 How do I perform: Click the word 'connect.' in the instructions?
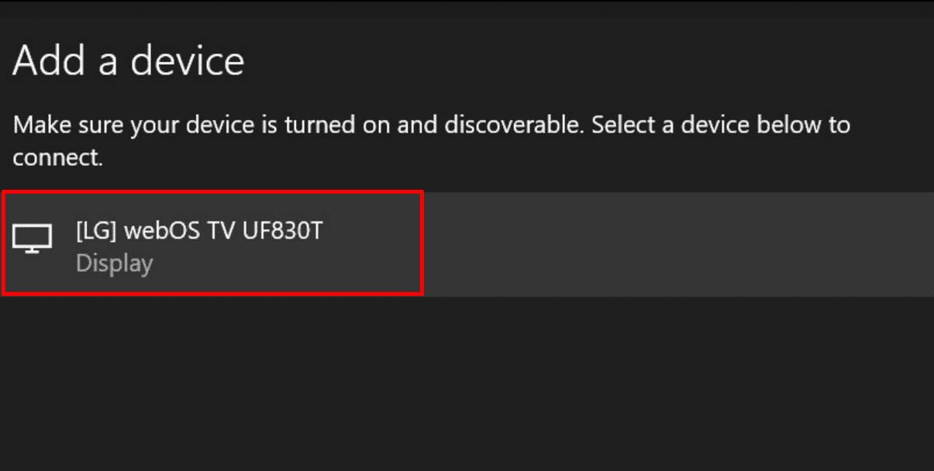(57, 157)
